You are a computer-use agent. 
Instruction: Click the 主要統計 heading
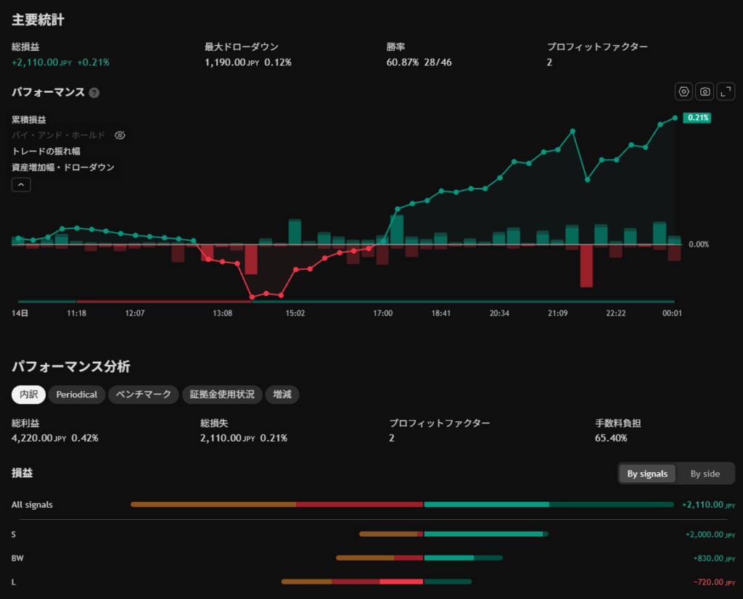pos(38,20)
